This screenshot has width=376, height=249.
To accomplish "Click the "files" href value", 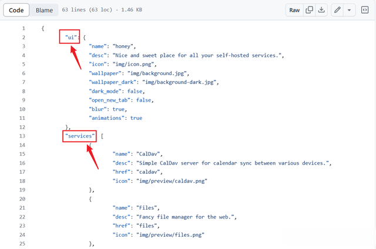I will (x=146, y=226).
